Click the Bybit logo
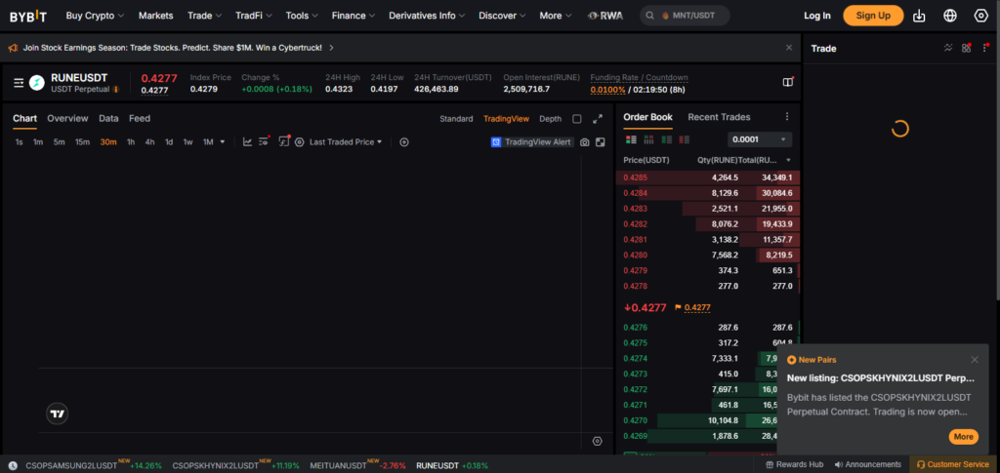The image size is (1000, 473). point(28,16)
